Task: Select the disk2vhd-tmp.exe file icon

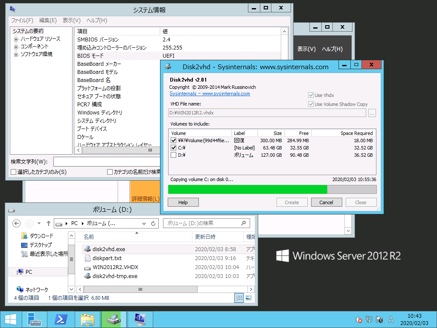Action: pyautogui.click(x=87, y=276)
